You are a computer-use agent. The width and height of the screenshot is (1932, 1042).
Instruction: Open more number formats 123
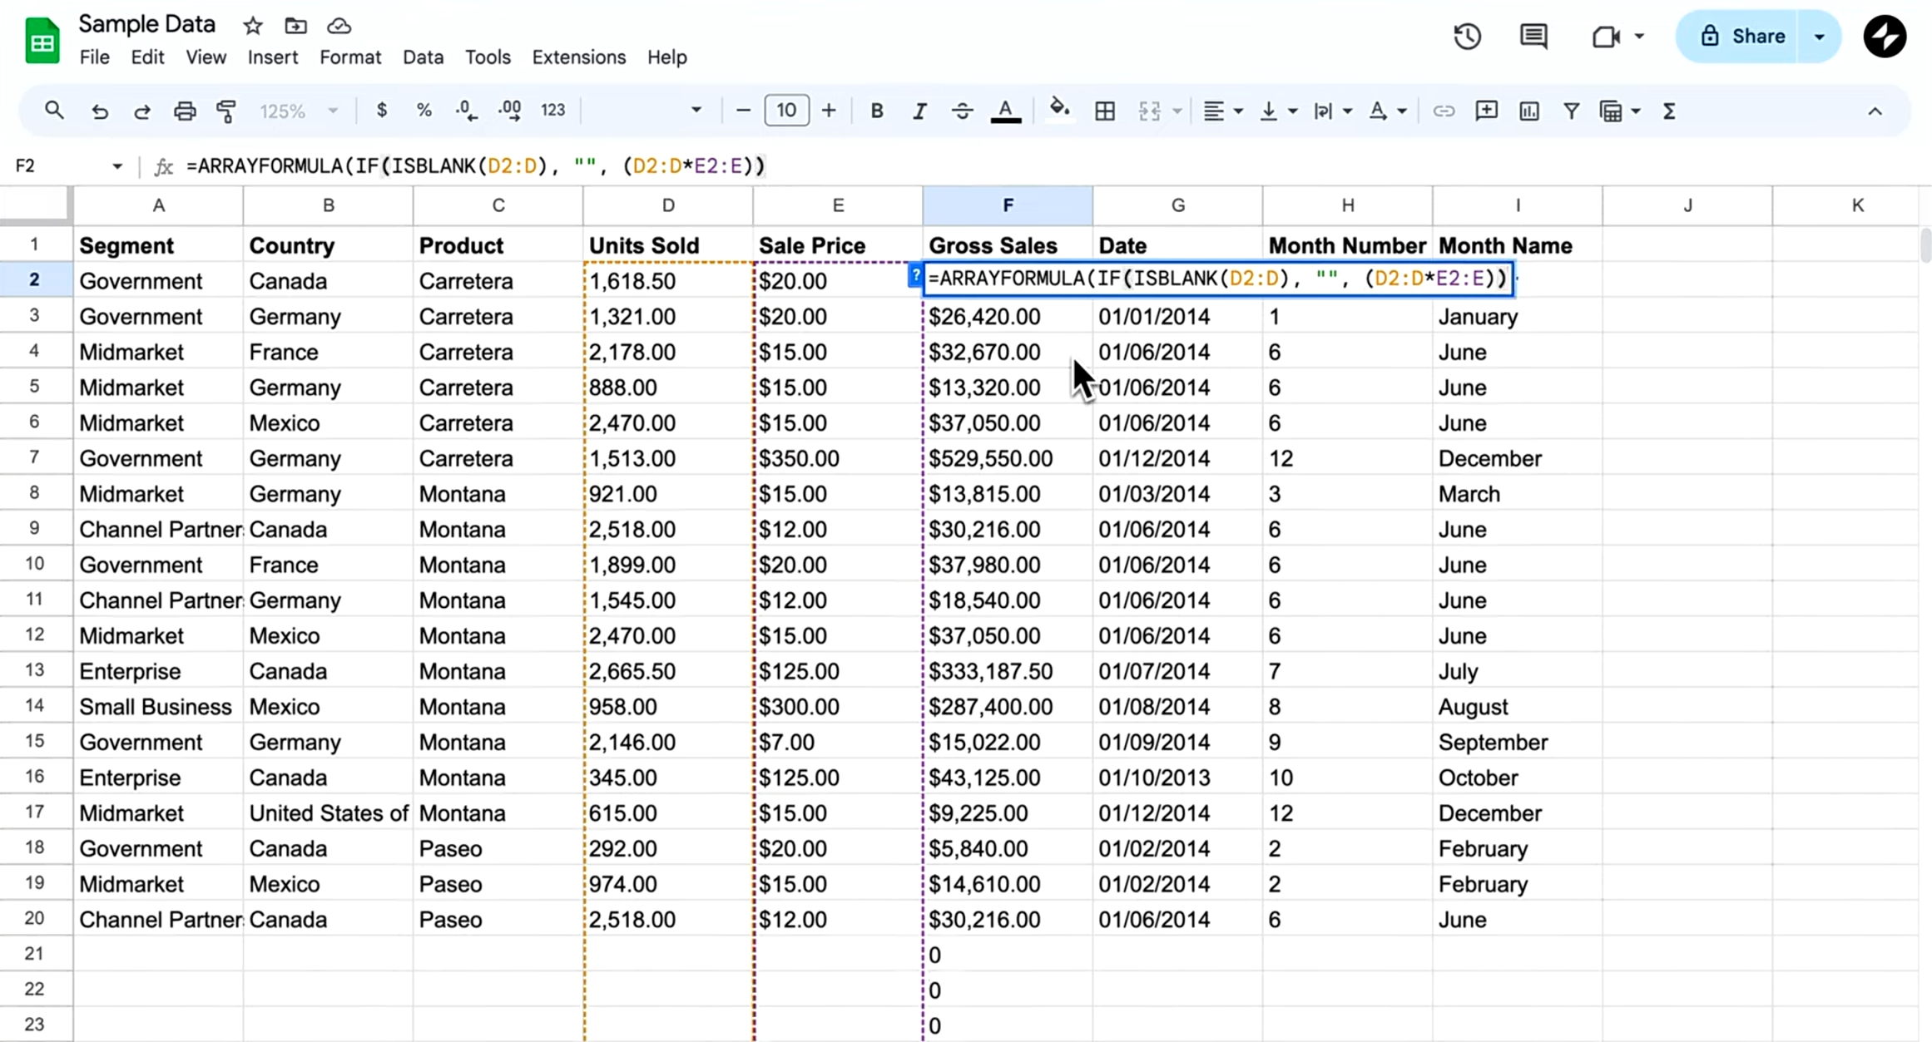tap(552, 111)
